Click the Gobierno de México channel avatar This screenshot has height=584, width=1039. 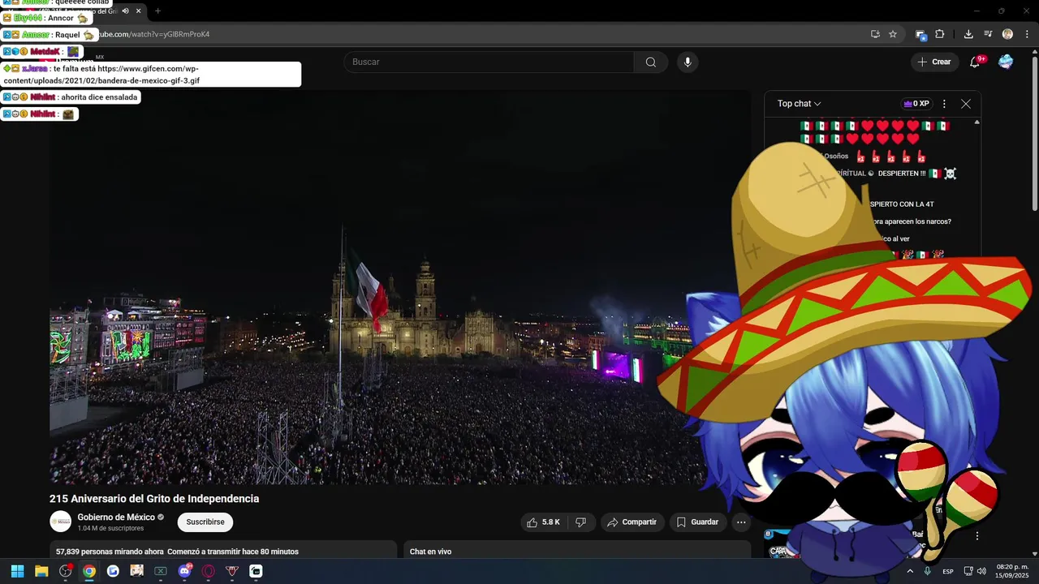(60, 522)
